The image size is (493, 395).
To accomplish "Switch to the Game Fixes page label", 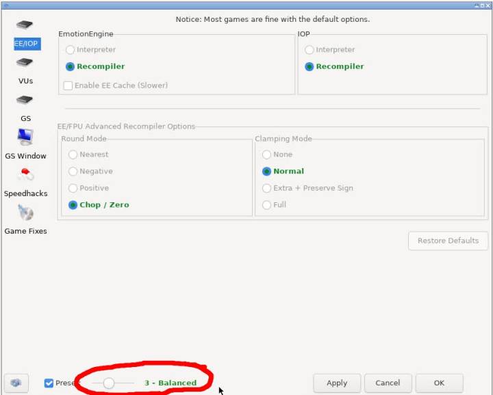I will point(26,231).
